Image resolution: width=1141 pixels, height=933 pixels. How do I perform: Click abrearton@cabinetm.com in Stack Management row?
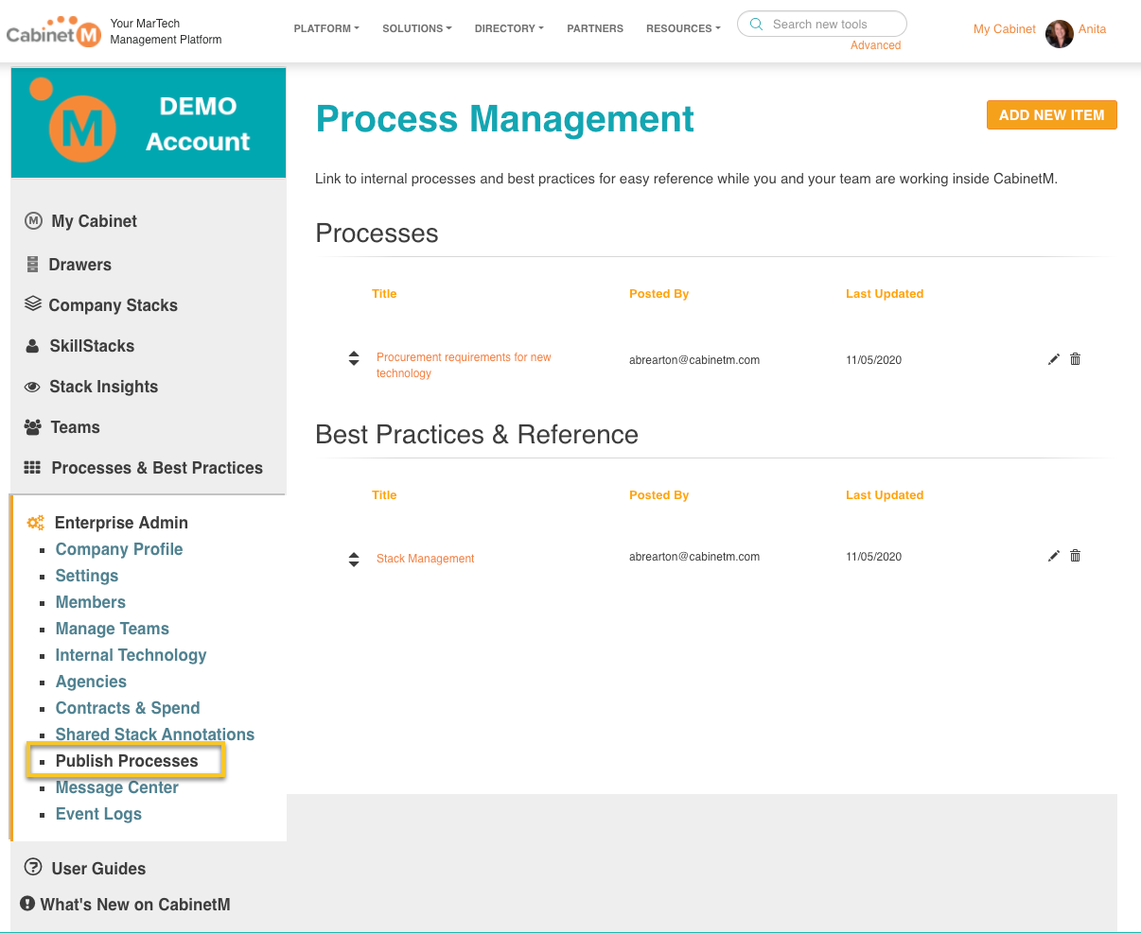[x=694, y=557]
